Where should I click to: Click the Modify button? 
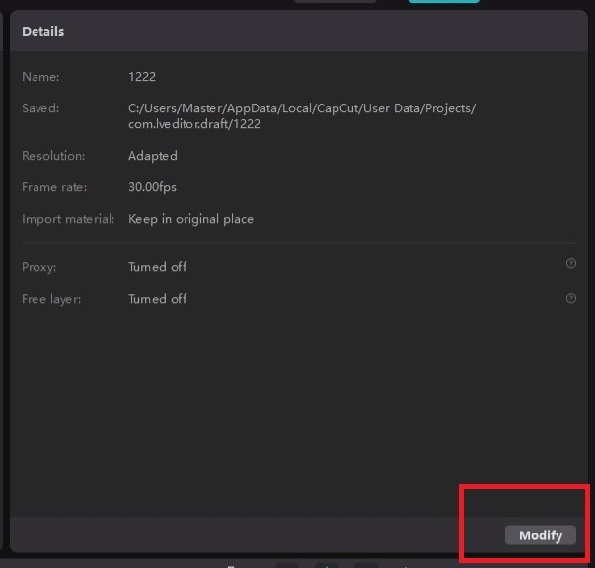click(x=541, y=535)
